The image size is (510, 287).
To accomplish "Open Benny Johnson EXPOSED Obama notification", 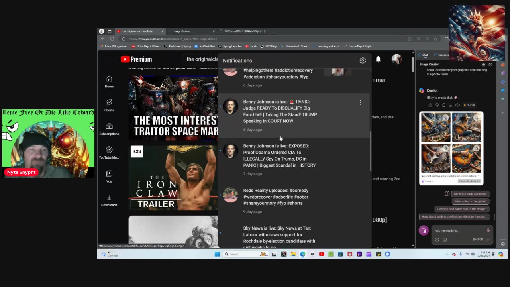I will (294, 160).
